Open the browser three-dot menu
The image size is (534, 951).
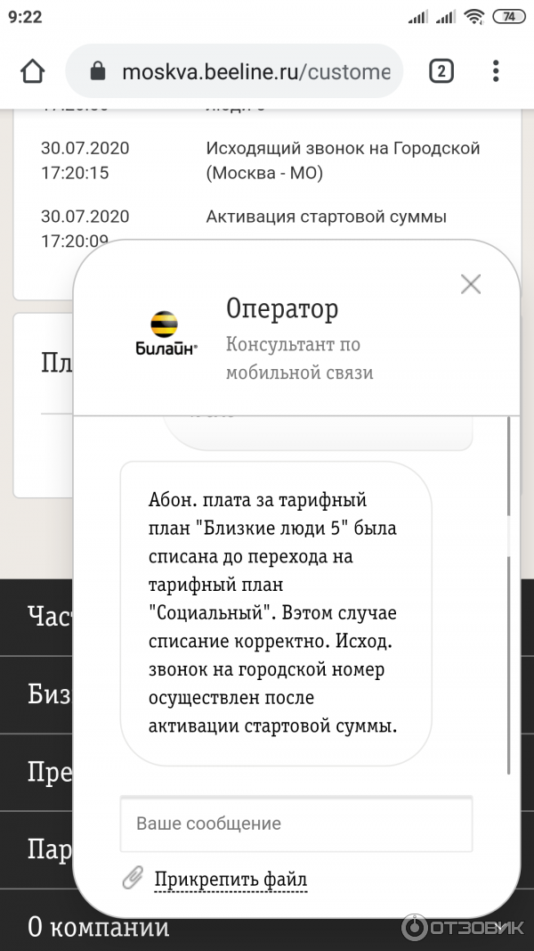[x=496, y=71]
